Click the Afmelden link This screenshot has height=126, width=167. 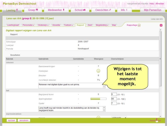pos(160,4)
